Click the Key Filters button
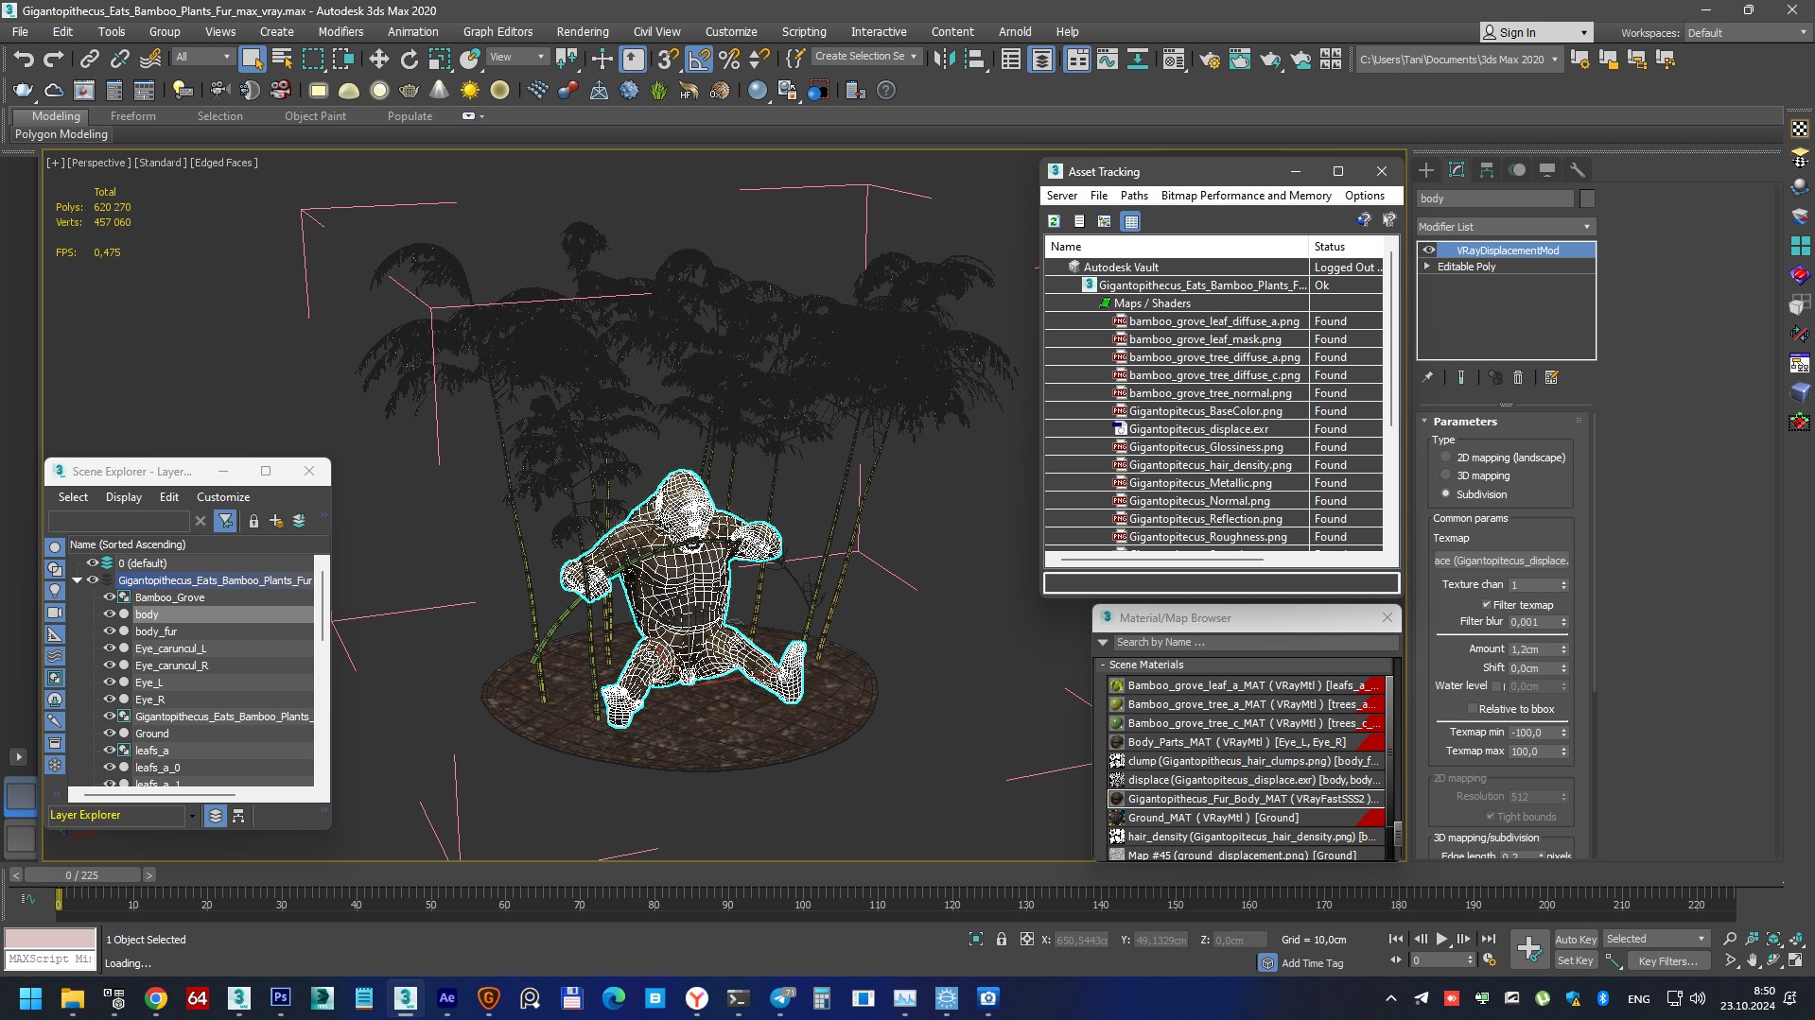 (1668, 960)
